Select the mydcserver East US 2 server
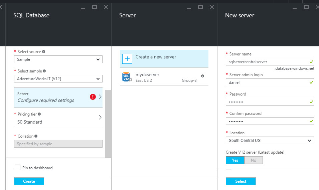Screen dimensions: 319x190 (164, 77)
